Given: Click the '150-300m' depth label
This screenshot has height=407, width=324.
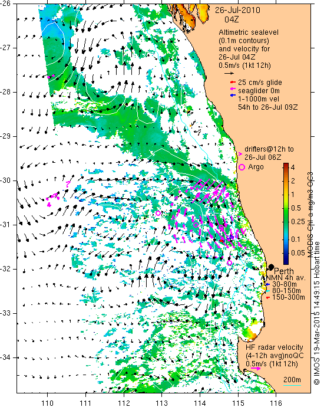Looking at the screenshot, I should [289, 297].
